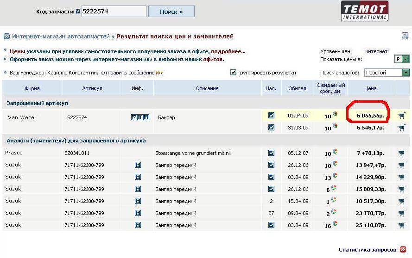
Task: Click delivery pie icon in Prasco row
Action: coord(335,151)
